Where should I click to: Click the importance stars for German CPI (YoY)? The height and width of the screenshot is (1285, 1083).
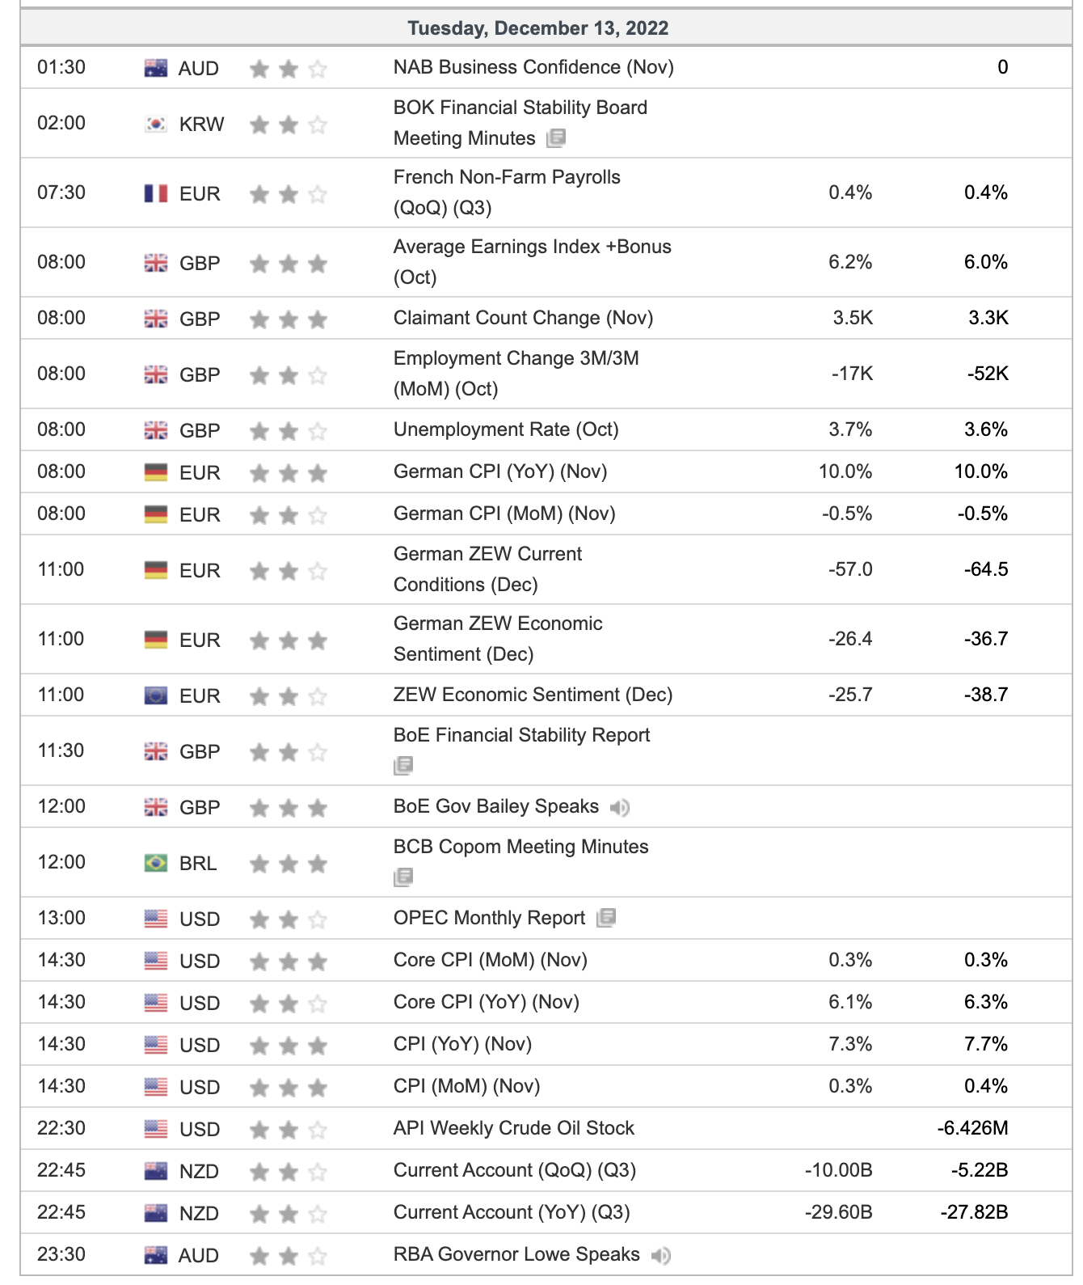click(x=289, y=473)
